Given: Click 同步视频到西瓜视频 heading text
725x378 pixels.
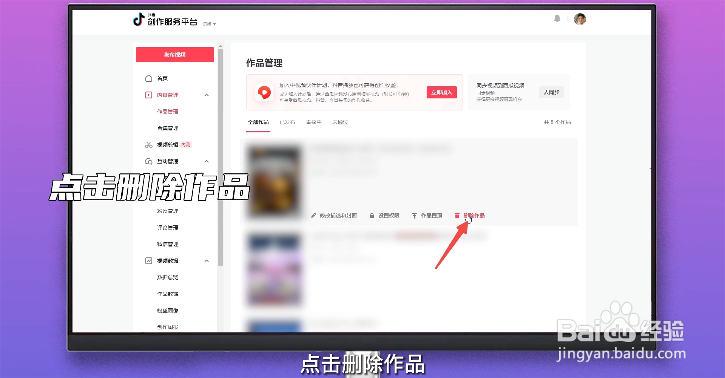Looking at the screenshot, I should click(x=500, y=86).
